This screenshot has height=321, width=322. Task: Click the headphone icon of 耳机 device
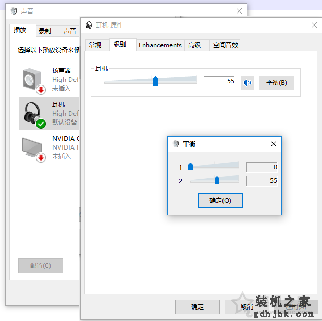[34, 115]
